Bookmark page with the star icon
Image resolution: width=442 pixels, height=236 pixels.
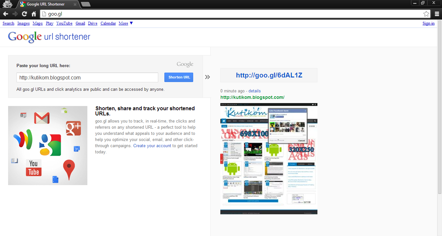pos(426,14)
